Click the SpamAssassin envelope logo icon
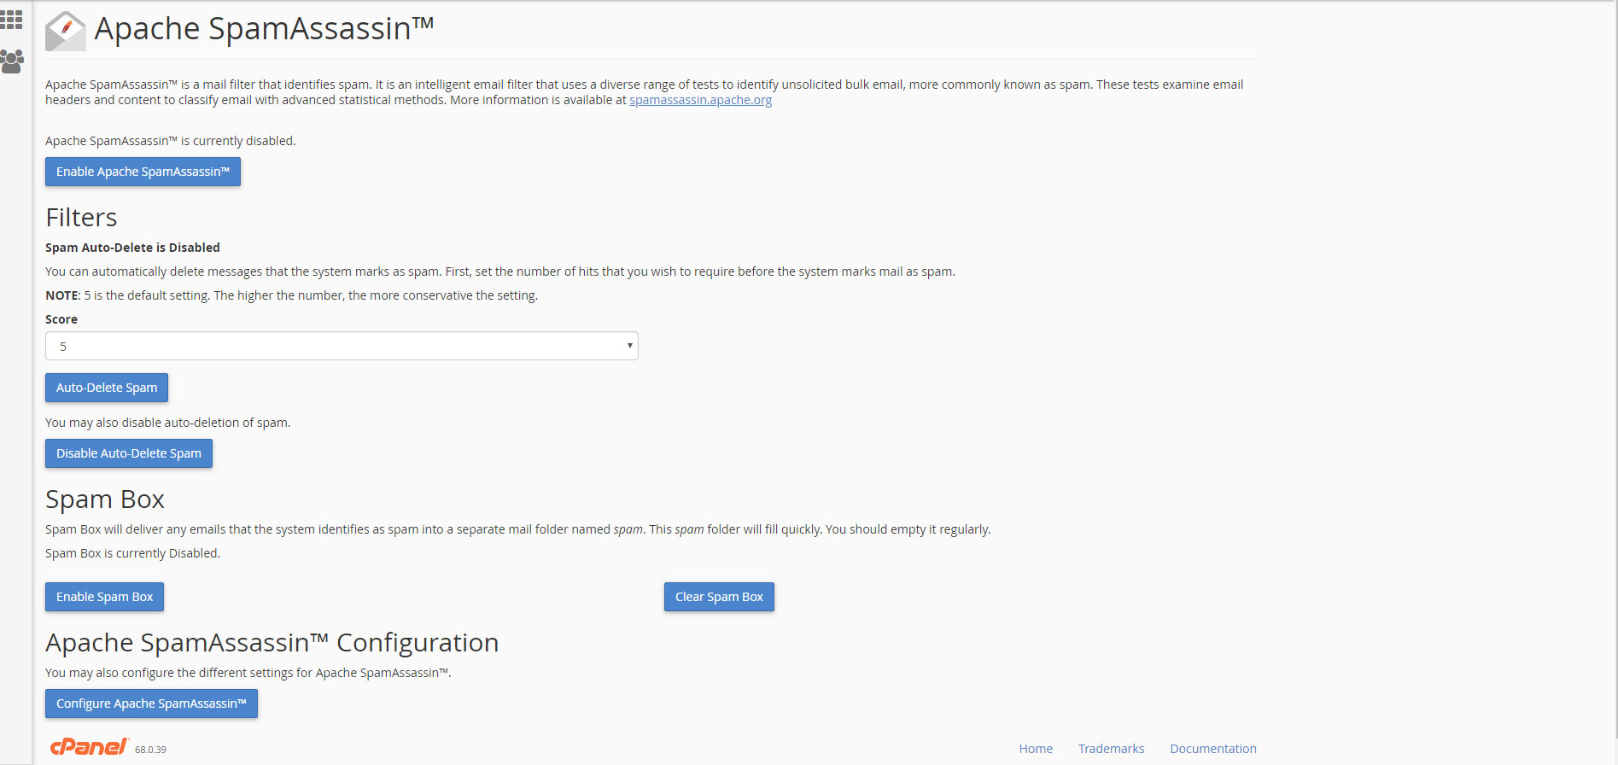This screenshot has width=1618, height=765. pos(66,31)
